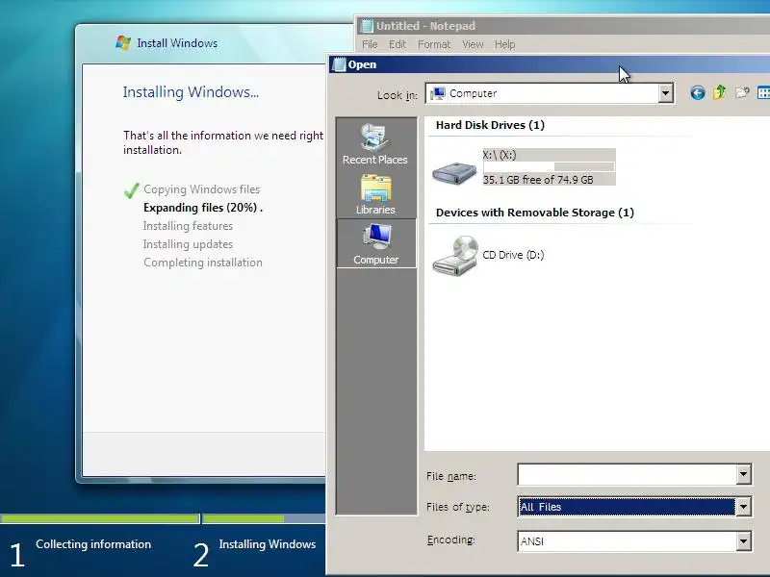Click the 'Files of type:' label

click(458, 507)
